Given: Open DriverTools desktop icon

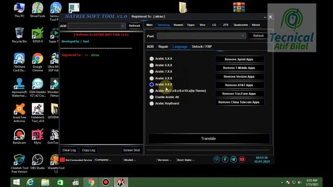Looking at the screenshot, I should [37, 9].
